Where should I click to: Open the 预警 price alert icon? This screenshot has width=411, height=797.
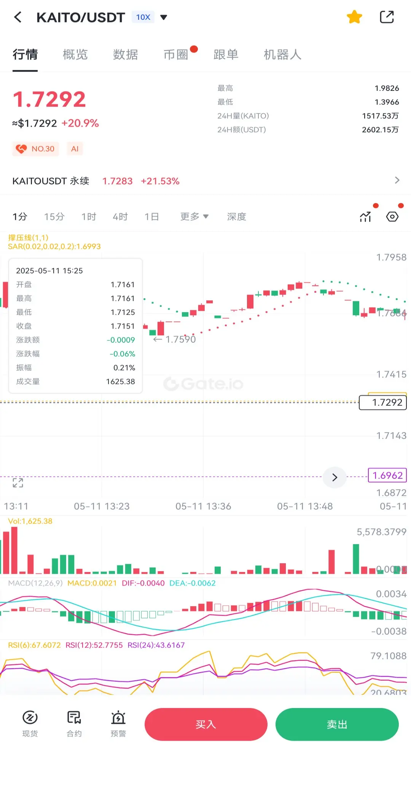coord(118,724)
